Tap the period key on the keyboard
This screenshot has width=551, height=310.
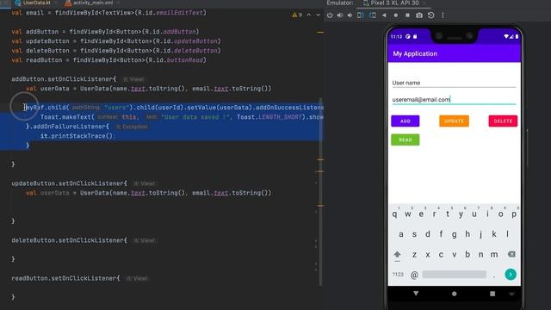(494, 276)
